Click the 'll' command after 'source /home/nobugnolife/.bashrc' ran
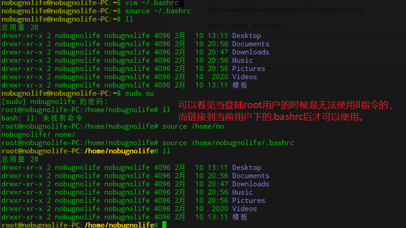The width and height of the screenshot is (406, 228). point(166,151)
